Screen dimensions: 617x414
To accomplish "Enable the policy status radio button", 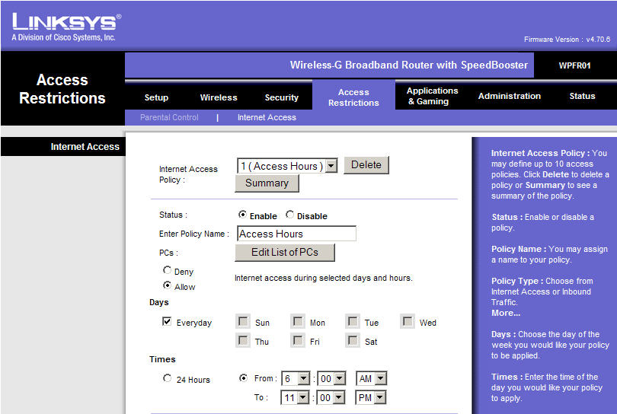I will [x=243, y=215].
